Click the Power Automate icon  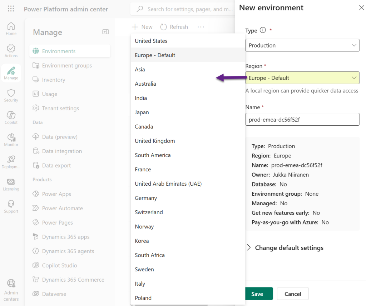pyautogui.click(x=36, y=208)
